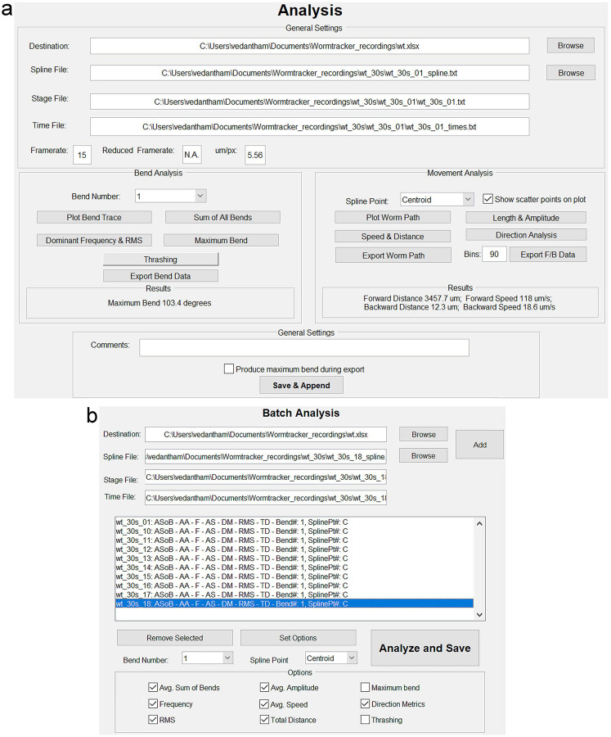This screenshot has width=611, height=737.
Task: Click Remove Selected button
Action: (175, 638)
